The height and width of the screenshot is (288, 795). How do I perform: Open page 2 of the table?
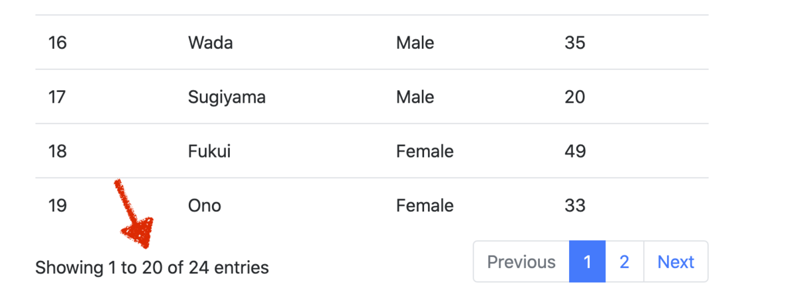point(624,262)
